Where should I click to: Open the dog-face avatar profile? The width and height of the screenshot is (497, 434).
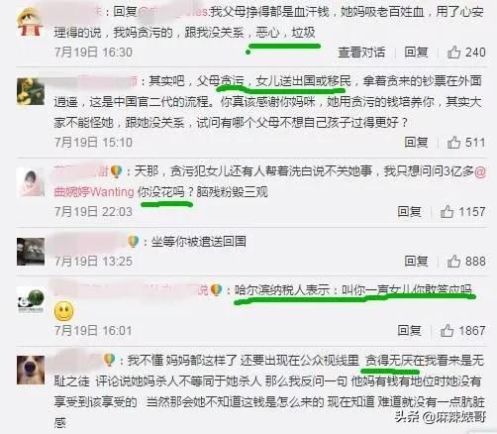click(x=31, y=370)
